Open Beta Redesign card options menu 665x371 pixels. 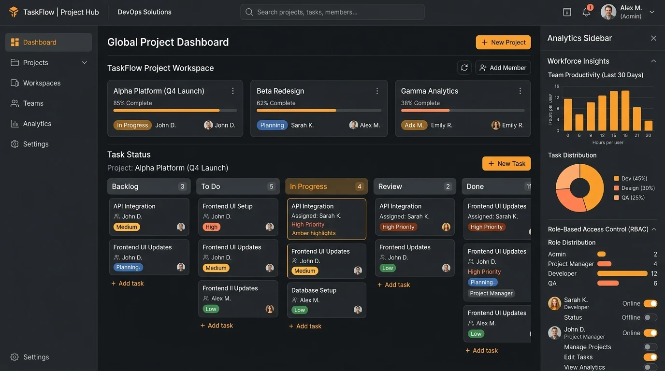point(377,91)
